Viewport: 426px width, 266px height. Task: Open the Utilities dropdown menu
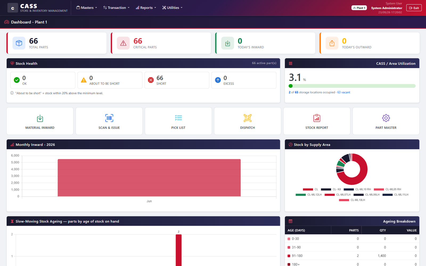[x=172, y=8]
